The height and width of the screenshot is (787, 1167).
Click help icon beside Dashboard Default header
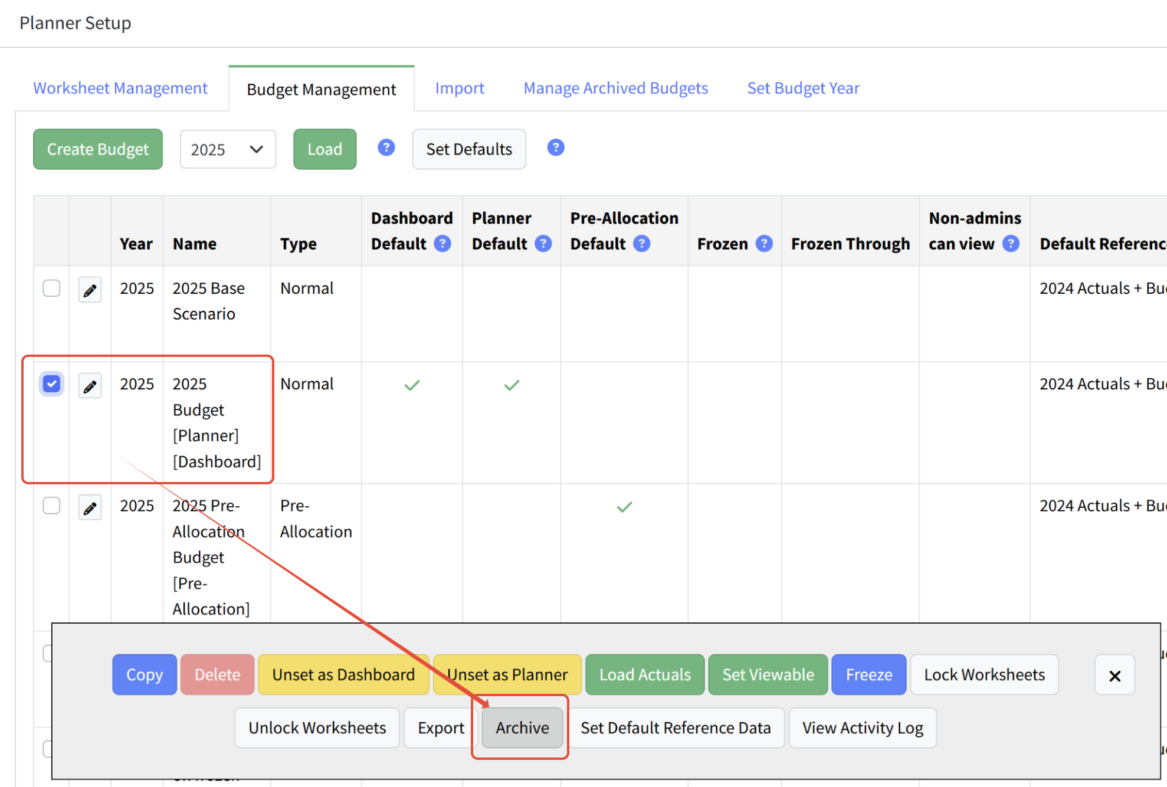point(442,244)
